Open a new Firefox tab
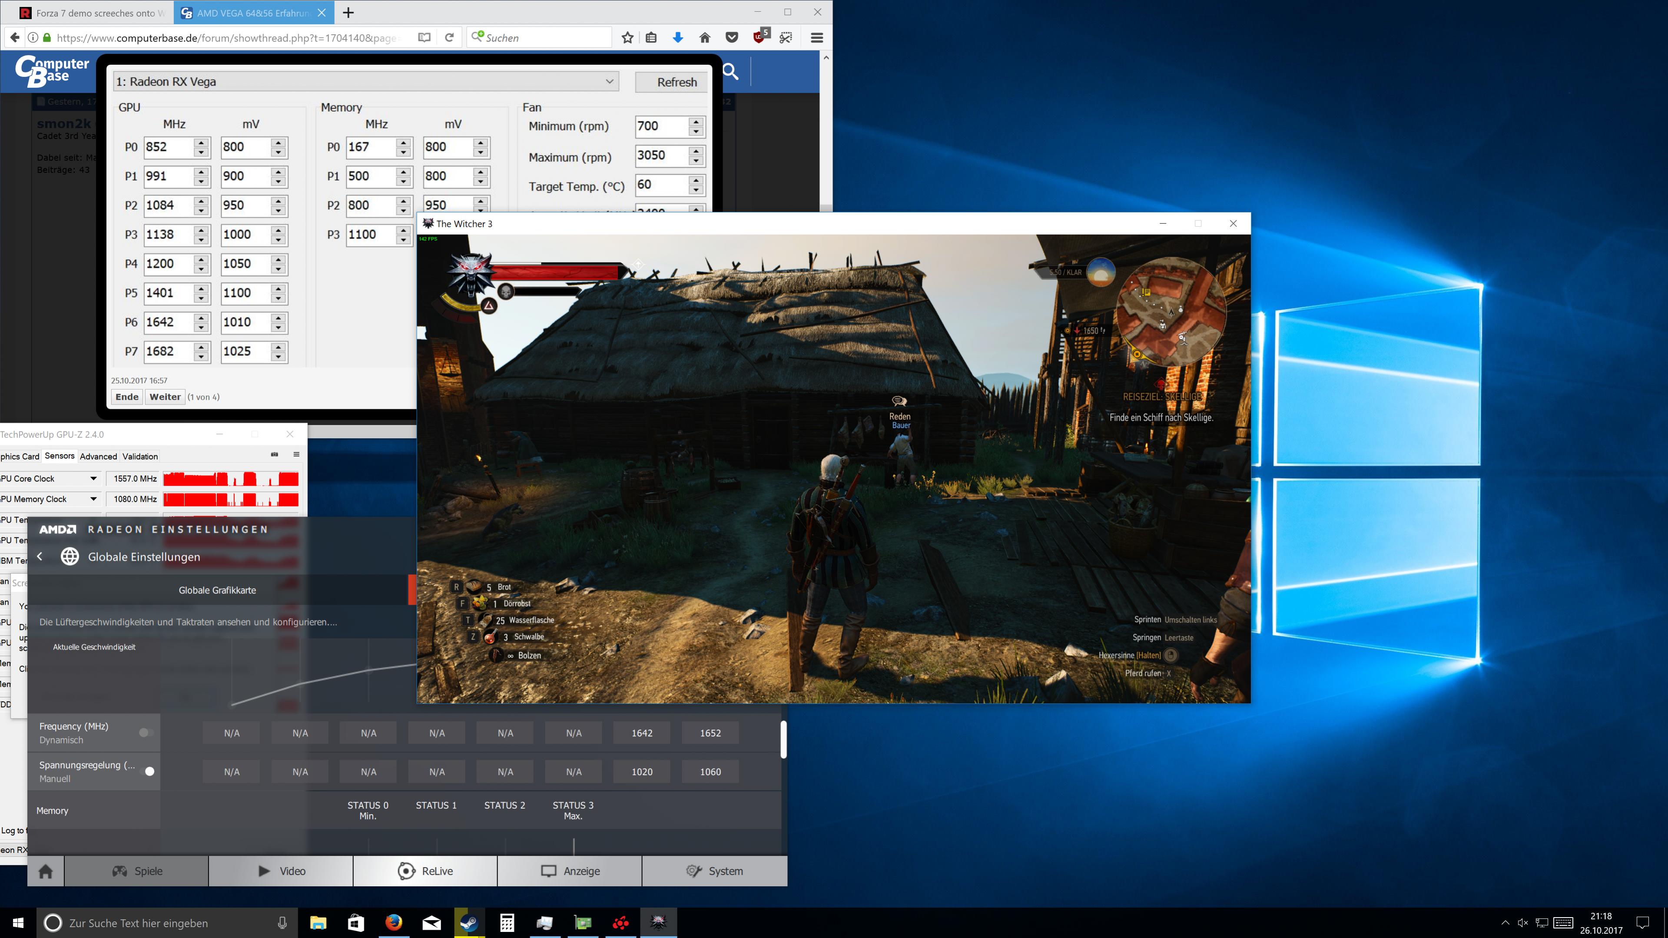Viewport: 1668px width, 938px height. coord(348,13)
